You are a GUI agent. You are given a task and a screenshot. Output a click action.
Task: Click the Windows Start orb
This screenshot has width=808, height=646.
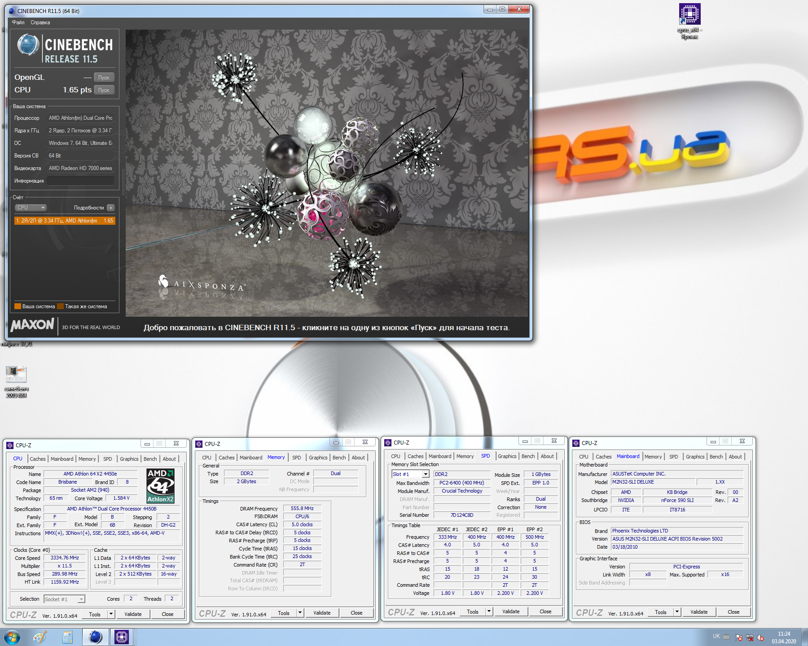[12, 637]
